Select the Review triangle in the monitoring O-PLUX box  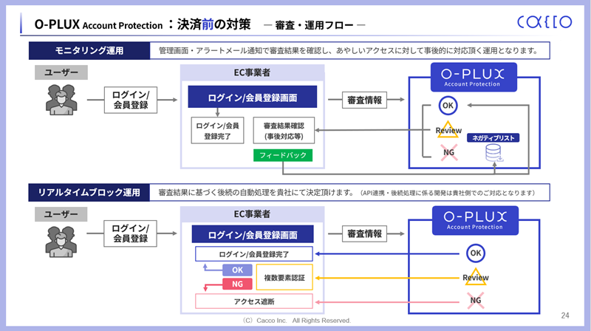click(x=448, y=131)
